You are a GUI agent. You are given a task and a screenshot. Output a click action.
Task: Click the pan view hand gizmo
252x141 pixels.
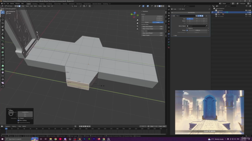(137, 23)
